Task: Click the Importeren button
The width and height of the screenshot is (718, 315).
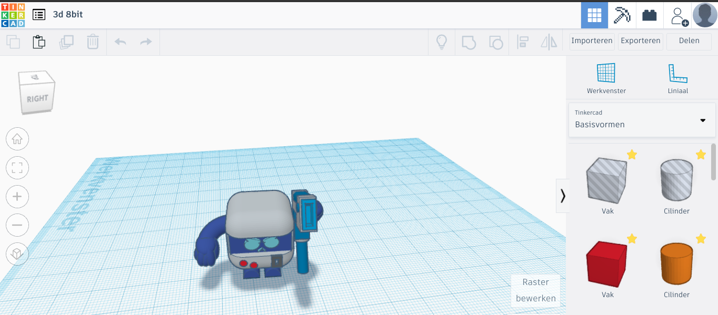Action: (x=592, y=41)
